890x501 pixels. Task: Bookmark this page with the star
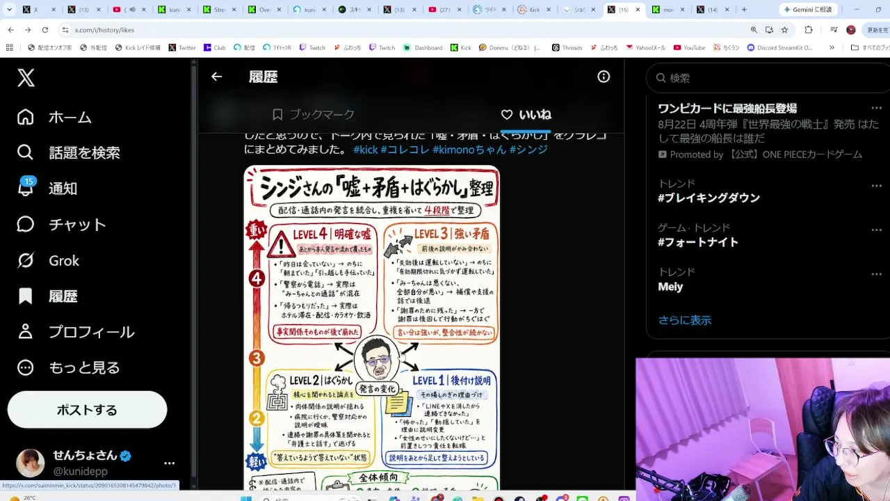784,30
